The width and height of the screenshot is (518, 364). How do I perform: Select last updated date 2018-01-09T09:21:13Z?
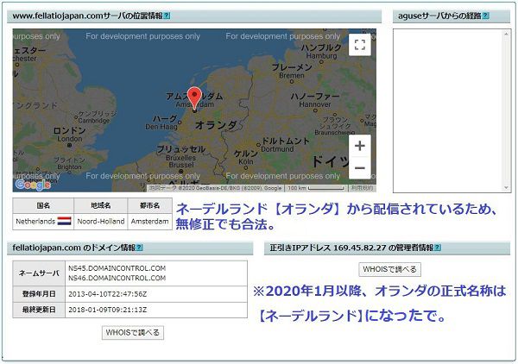point(107,310)
